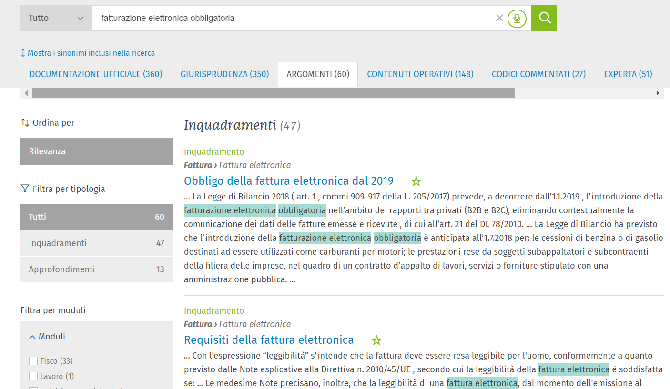Open the Contenuti Operativi (148) tab
Image resolution: width=670 pixels, height=389 pixels.
420,74
